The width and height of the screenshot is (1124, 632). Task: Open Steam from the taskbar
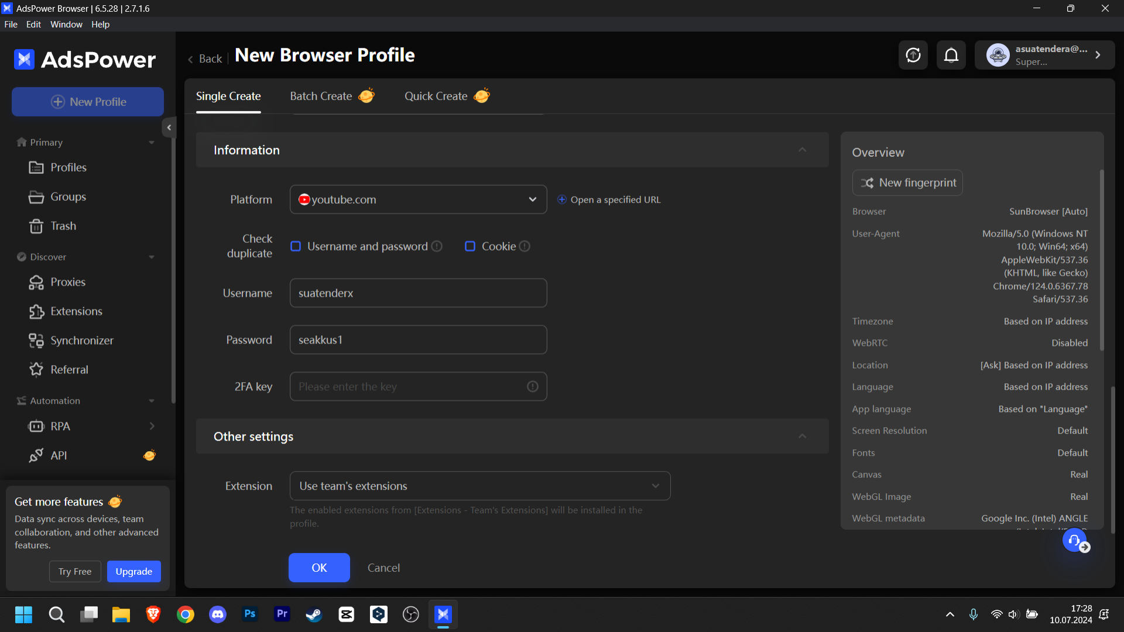point(314,614)
